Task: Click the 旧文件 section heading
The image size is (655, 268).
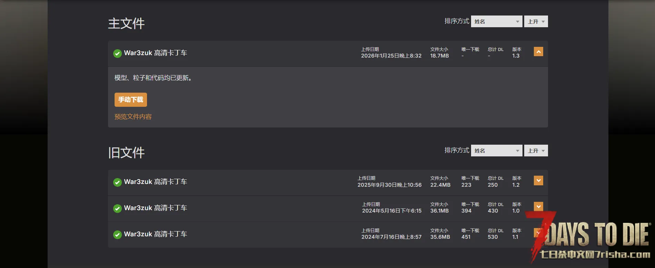Action: click(x=126, y=153)
